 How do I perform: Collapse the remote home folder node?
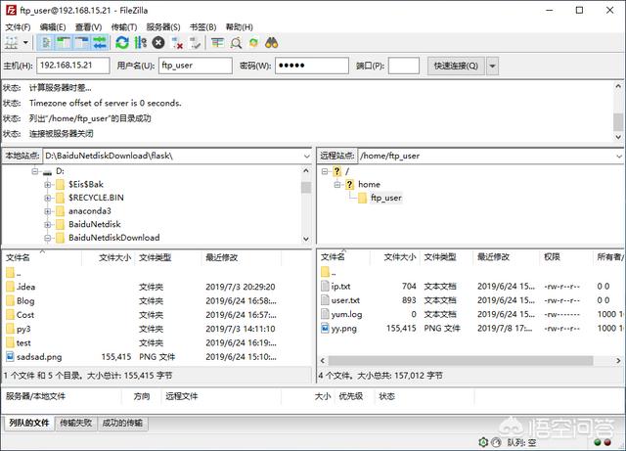337,185
